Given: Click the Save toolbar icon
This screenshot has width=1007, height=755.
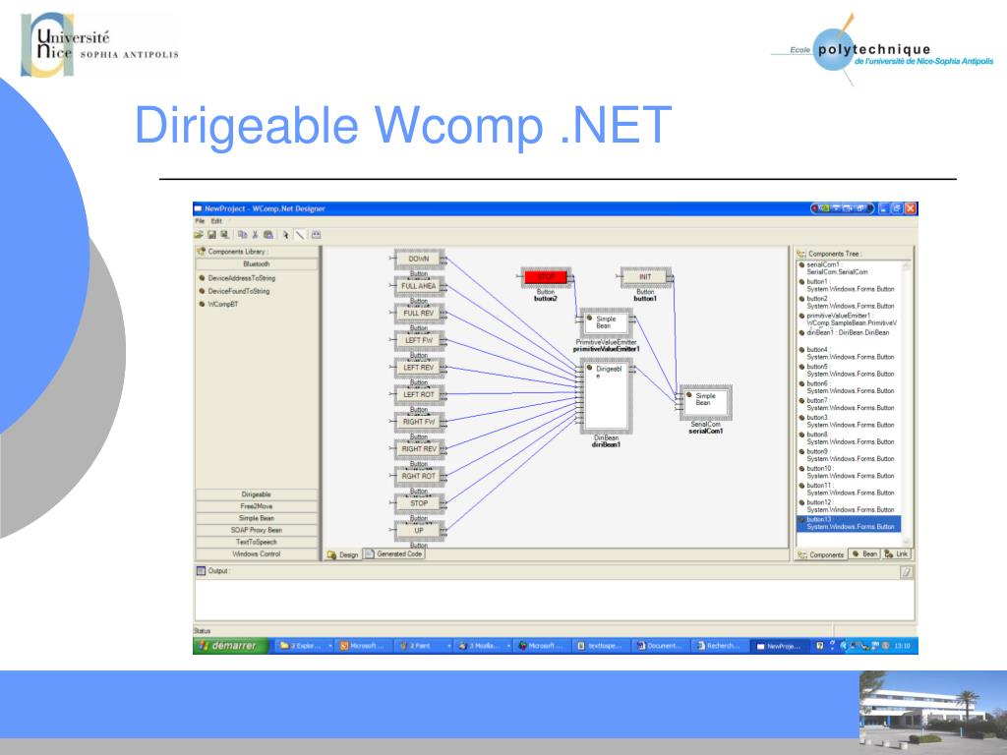Looking at the screenshot, I should coord(211,235).
